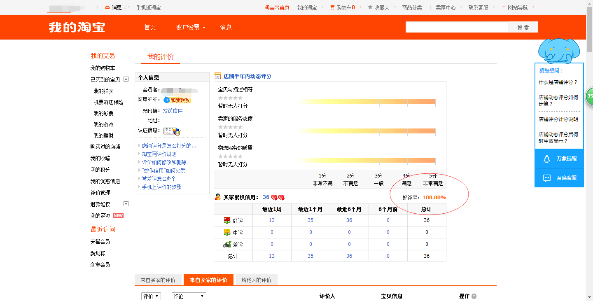Collapse the 已买到的宝贝 section arrow
Viewport: 593px width, 301px height.
[x=126, y=79]
